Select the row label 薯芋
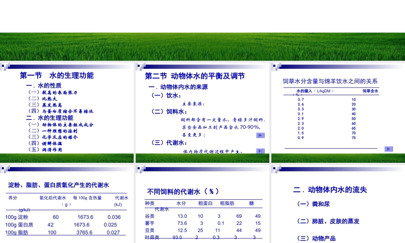 (x=150, y=223)
